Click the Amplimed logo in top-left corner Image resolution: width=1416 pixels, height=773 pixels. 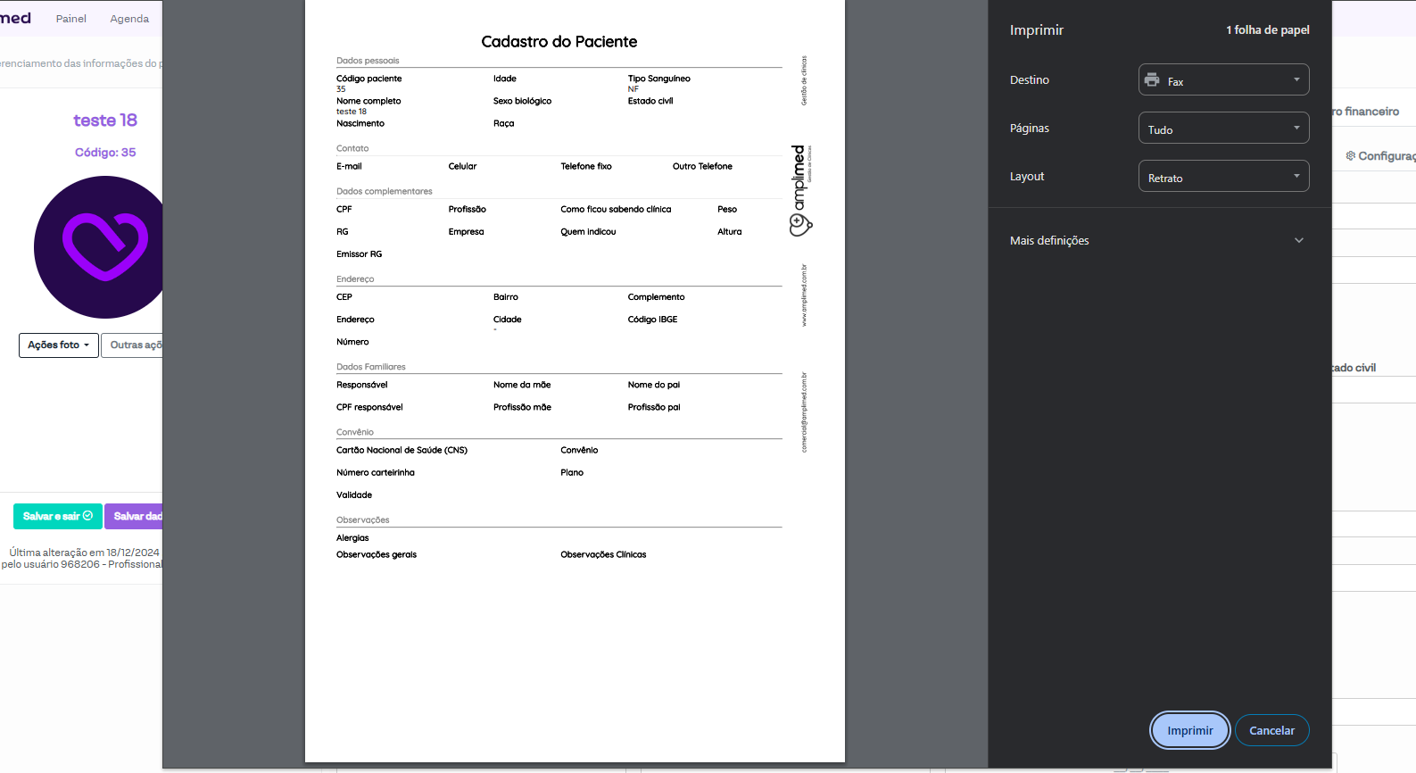15,18
